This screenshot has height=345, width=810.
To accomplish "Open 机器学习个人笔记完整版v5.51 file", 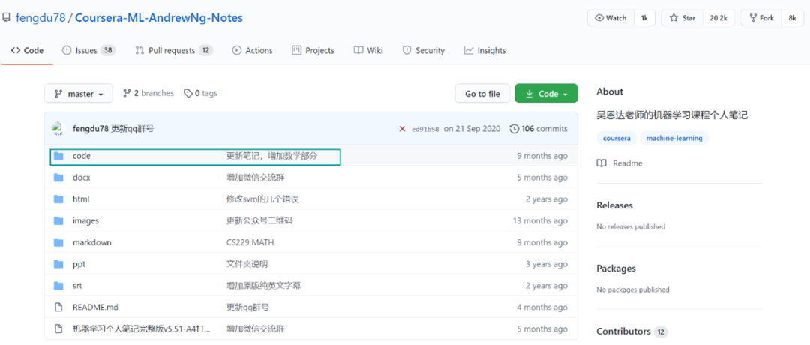I will (x=142, y=329).
